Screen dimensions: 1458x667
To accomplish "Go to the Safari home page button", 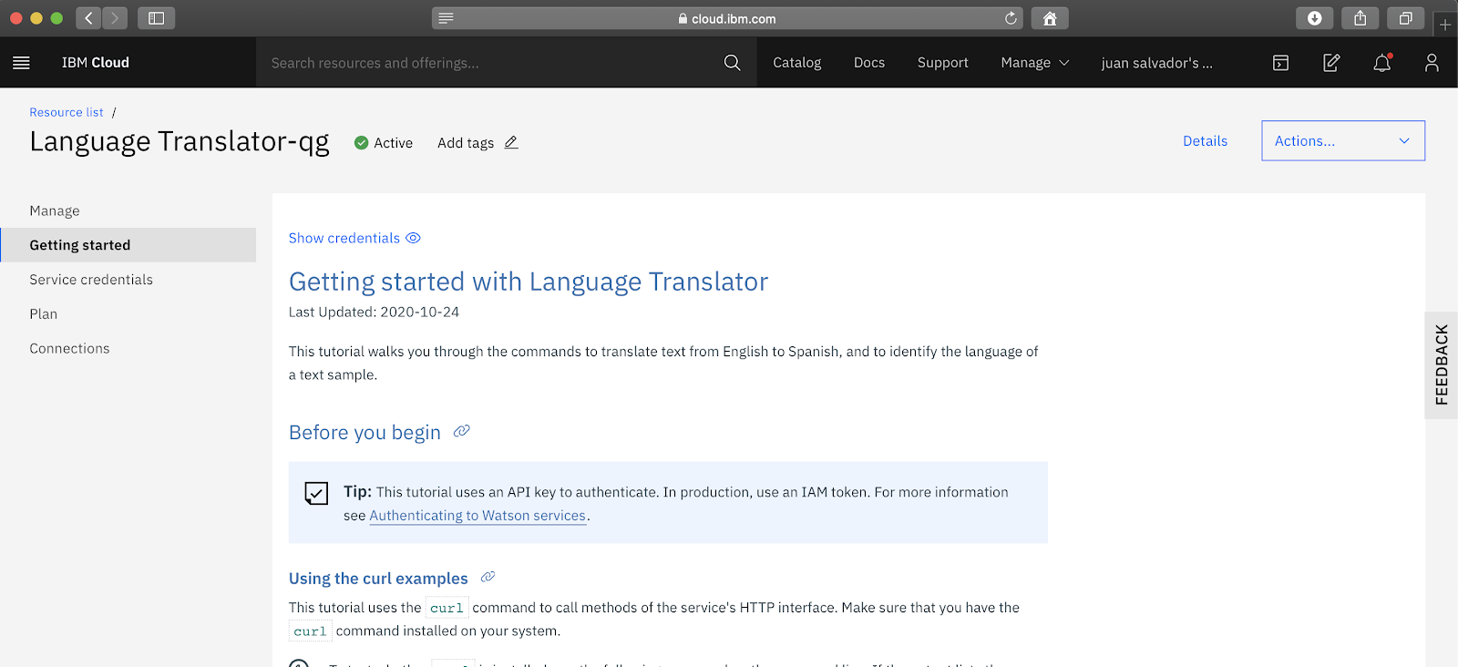I will click(1050, 18).
